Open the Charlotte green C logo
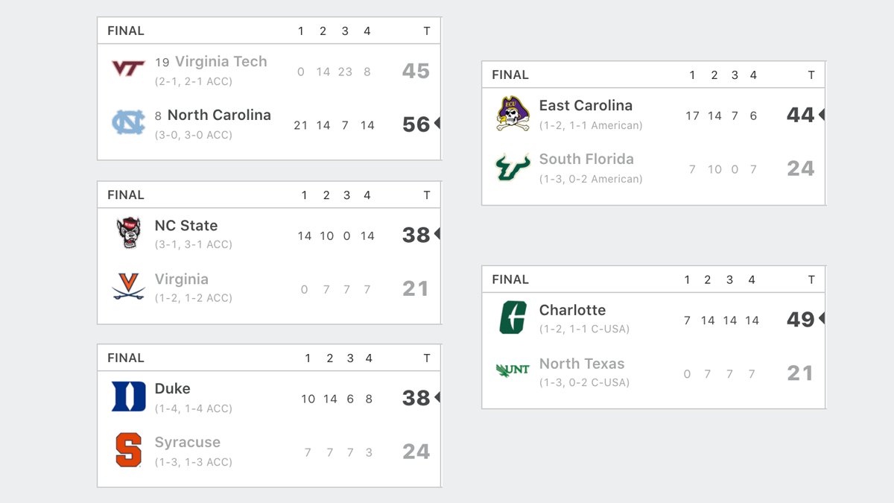This screenshot has height=503, width=894. (513, 317)
